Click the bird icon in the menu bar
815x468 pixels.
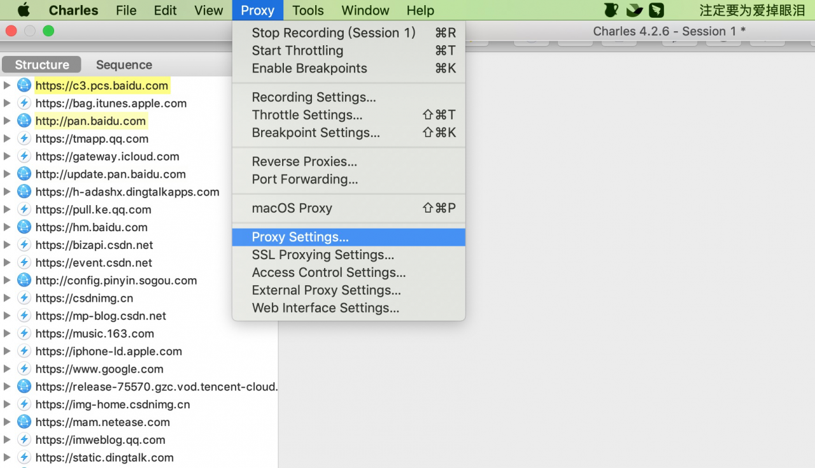coord(634,10)
